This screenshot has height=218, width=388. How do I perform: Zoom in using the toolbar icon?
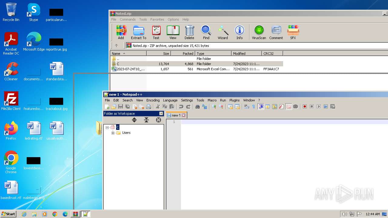tap(214, 107)
